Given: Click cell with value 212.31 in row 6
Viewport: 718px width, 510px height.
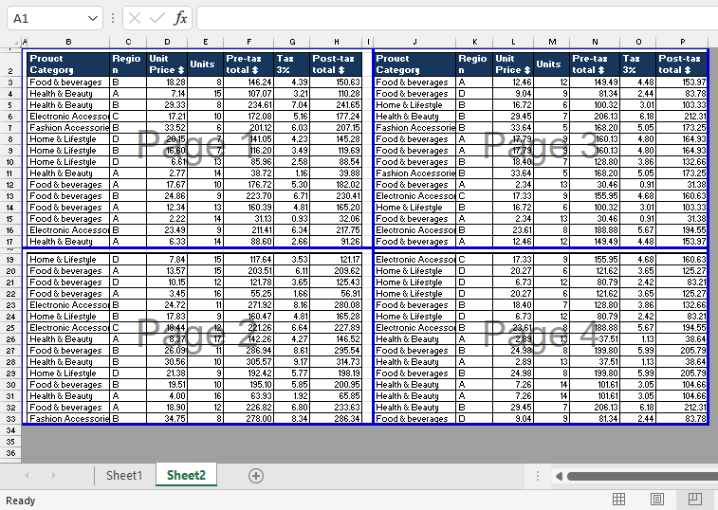Looking at the screenshot, I should tap(682, 117).
